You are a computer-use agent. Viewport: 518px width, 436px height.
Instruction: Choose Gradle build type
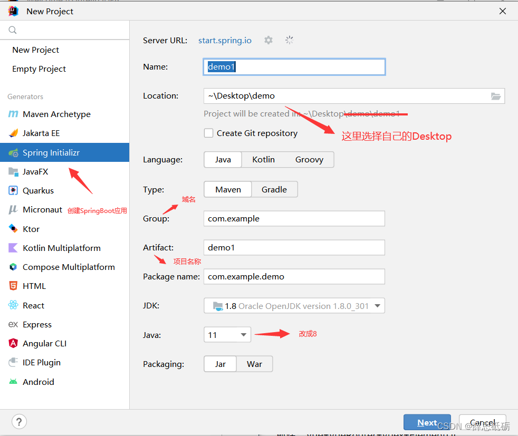pyautogui.click(x=274, y=189)
